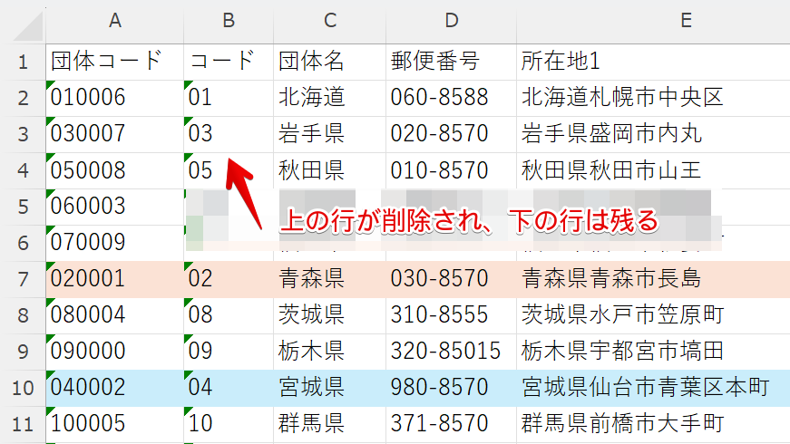
Task: Click cell 08 in column B
Action: pyautogui.click(x=229, y=316)
